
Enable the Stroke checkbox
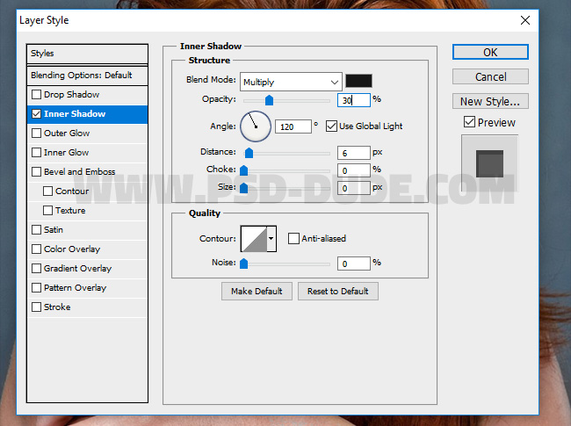(36, 307)
